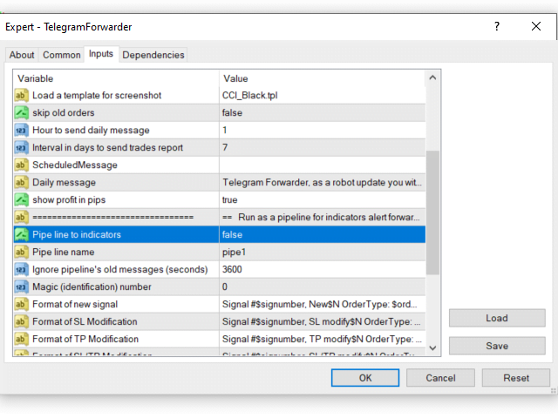The width and height of the screenshot is (558, 418).
Task: Click the string icon beside Pipe line name
Action: coord(21,252)
